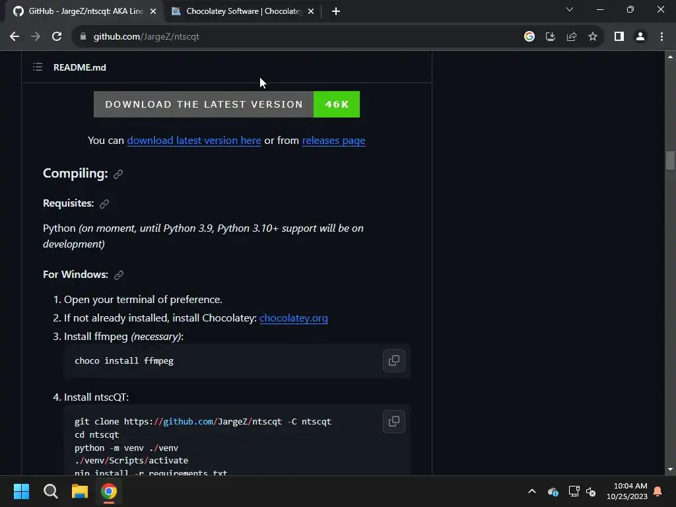Open the network display tray icon
Screen dimensions: 676x507
click(574, 491)
